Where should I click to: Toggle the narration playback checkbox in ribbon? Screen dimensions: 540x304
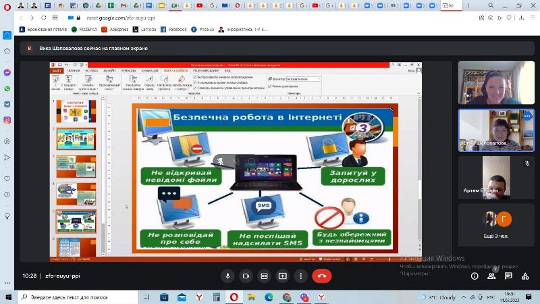point(195,77)
